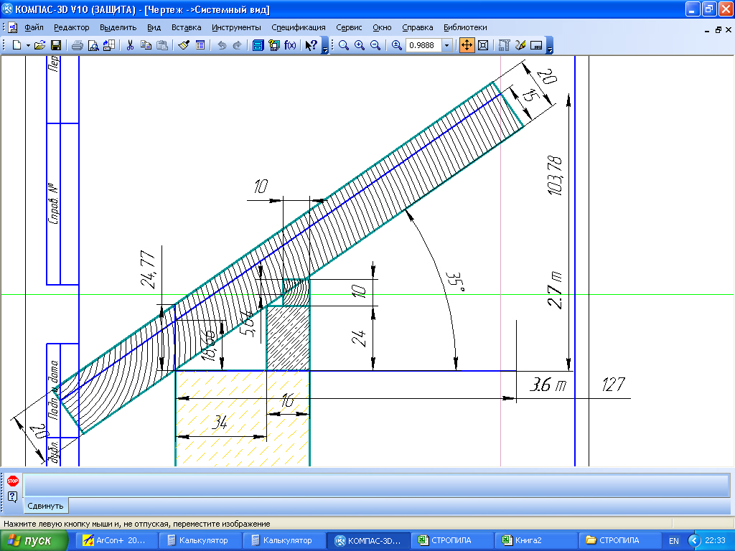The image size is (735, 551).
Task: Open the variables f(x) tool
Action: (x=290, y=45)
